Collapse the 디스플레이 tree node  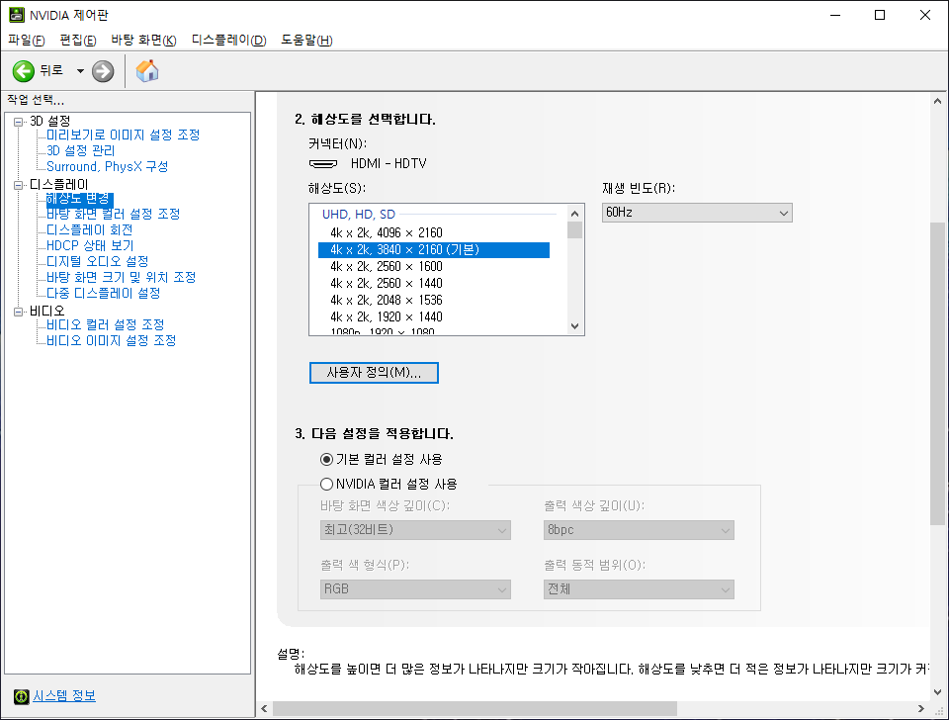(x=19, y=185)
